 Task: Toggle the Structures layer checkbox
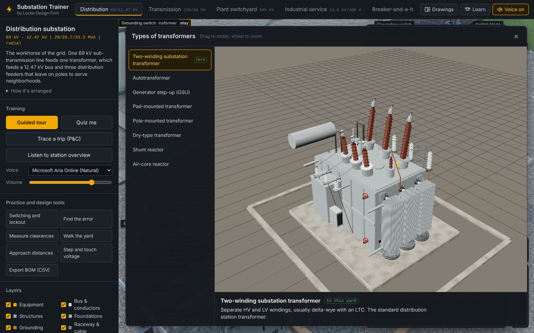click(x=8, y=316)
